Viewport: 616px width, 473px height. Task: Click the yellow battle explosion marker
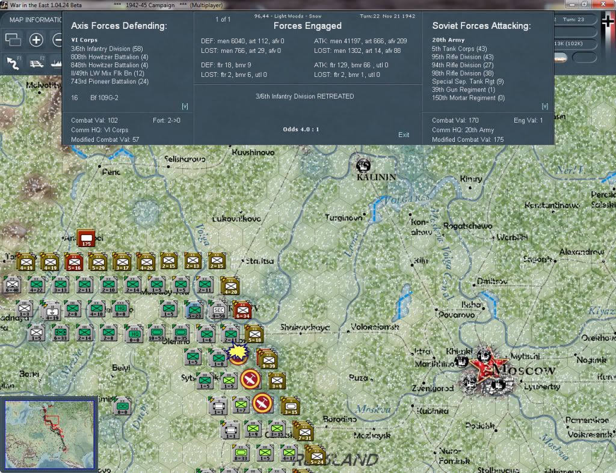(238, 352)
